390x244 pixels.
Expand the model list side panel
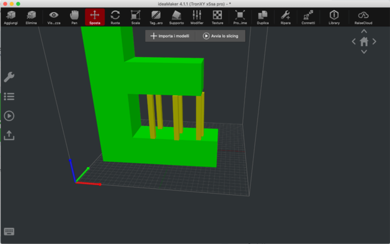pos(9,96)
